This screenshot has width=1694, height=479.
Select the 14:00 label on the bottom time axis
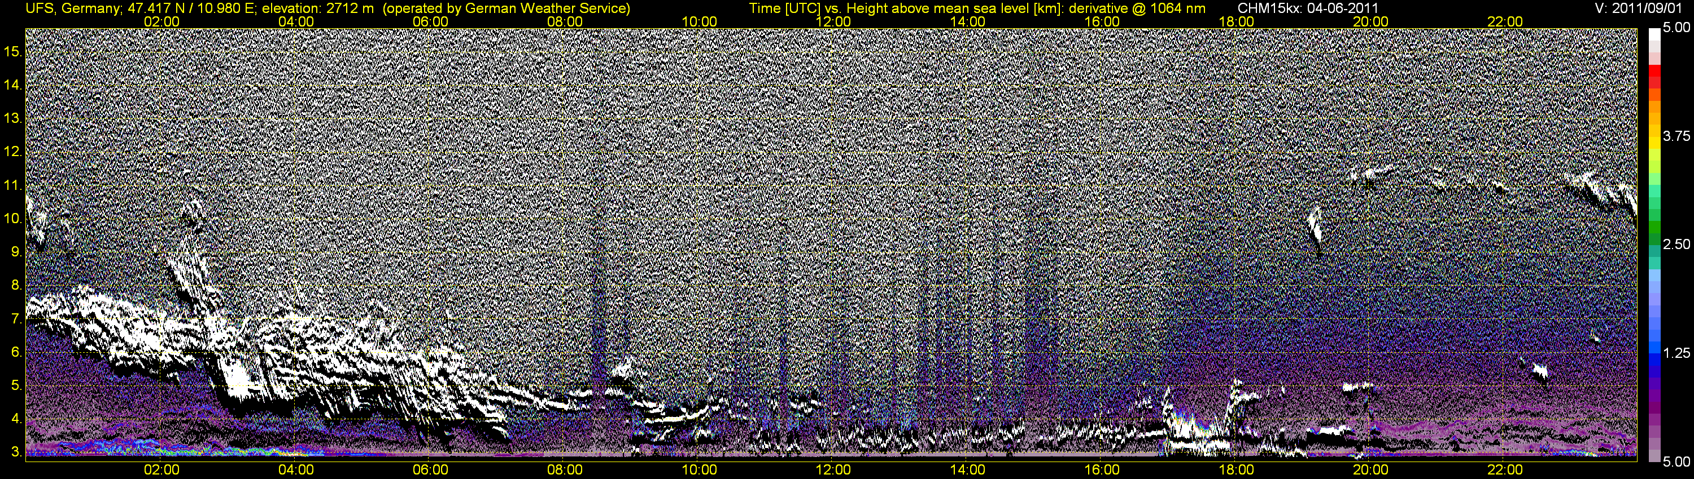[x=967, y=470]
